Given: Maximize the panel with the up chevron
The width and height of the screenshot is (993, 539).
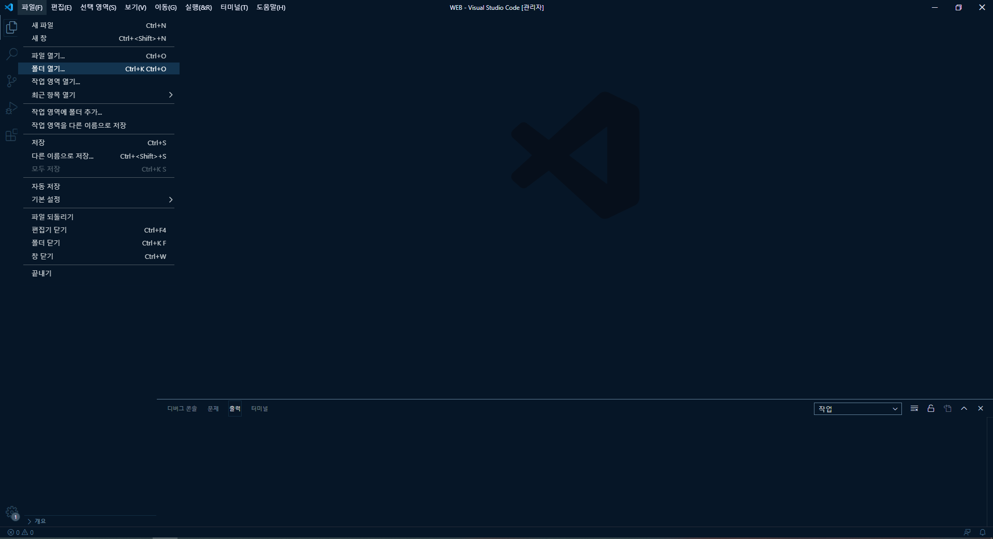Looking at the screenshot, I should click(964, 408).
